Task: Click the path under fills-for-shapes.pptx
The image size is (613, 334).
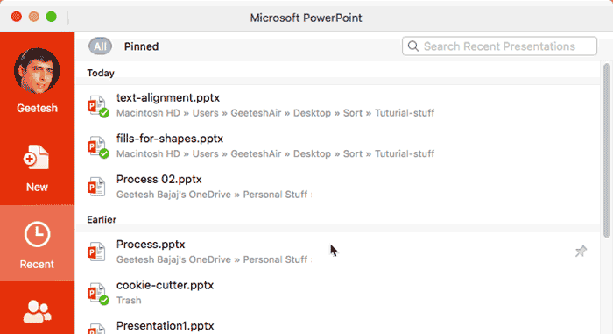Action: tap(275, 154)
